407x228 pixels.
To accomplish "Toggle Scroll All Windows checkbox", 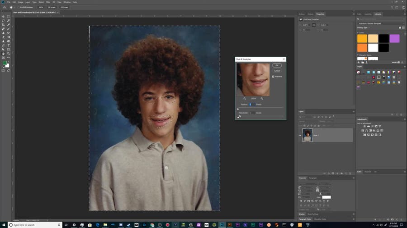I will pos(18,7).
